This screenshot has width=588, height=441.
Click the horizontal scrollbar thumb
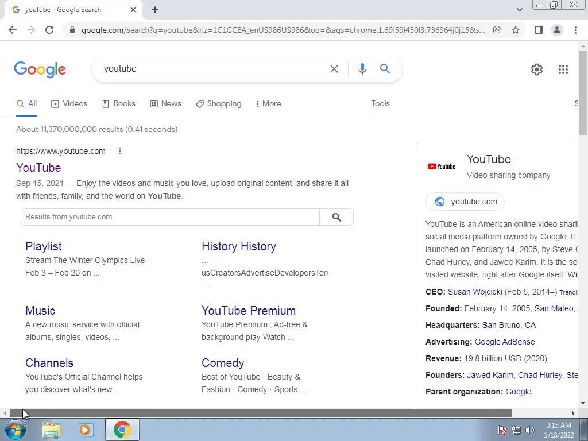(261, 413)
